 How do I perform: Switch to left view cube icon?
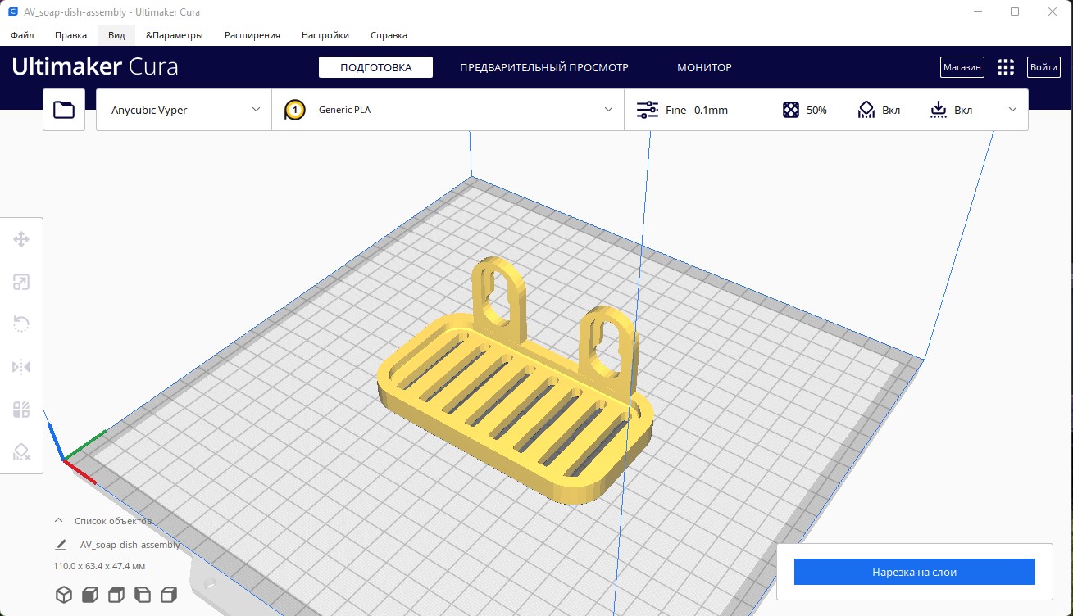(143, 595)
